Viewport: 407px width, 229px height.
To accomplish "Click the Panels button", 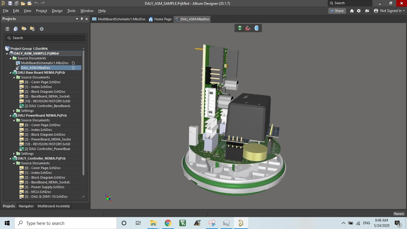I will pyautogui.click(x=399, y=214).
